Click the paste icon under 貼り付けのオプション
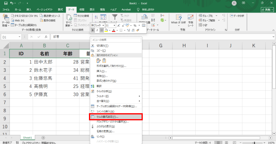Viewport: 276px width, 144px height. pyautogui.click(x=98, y=61)
